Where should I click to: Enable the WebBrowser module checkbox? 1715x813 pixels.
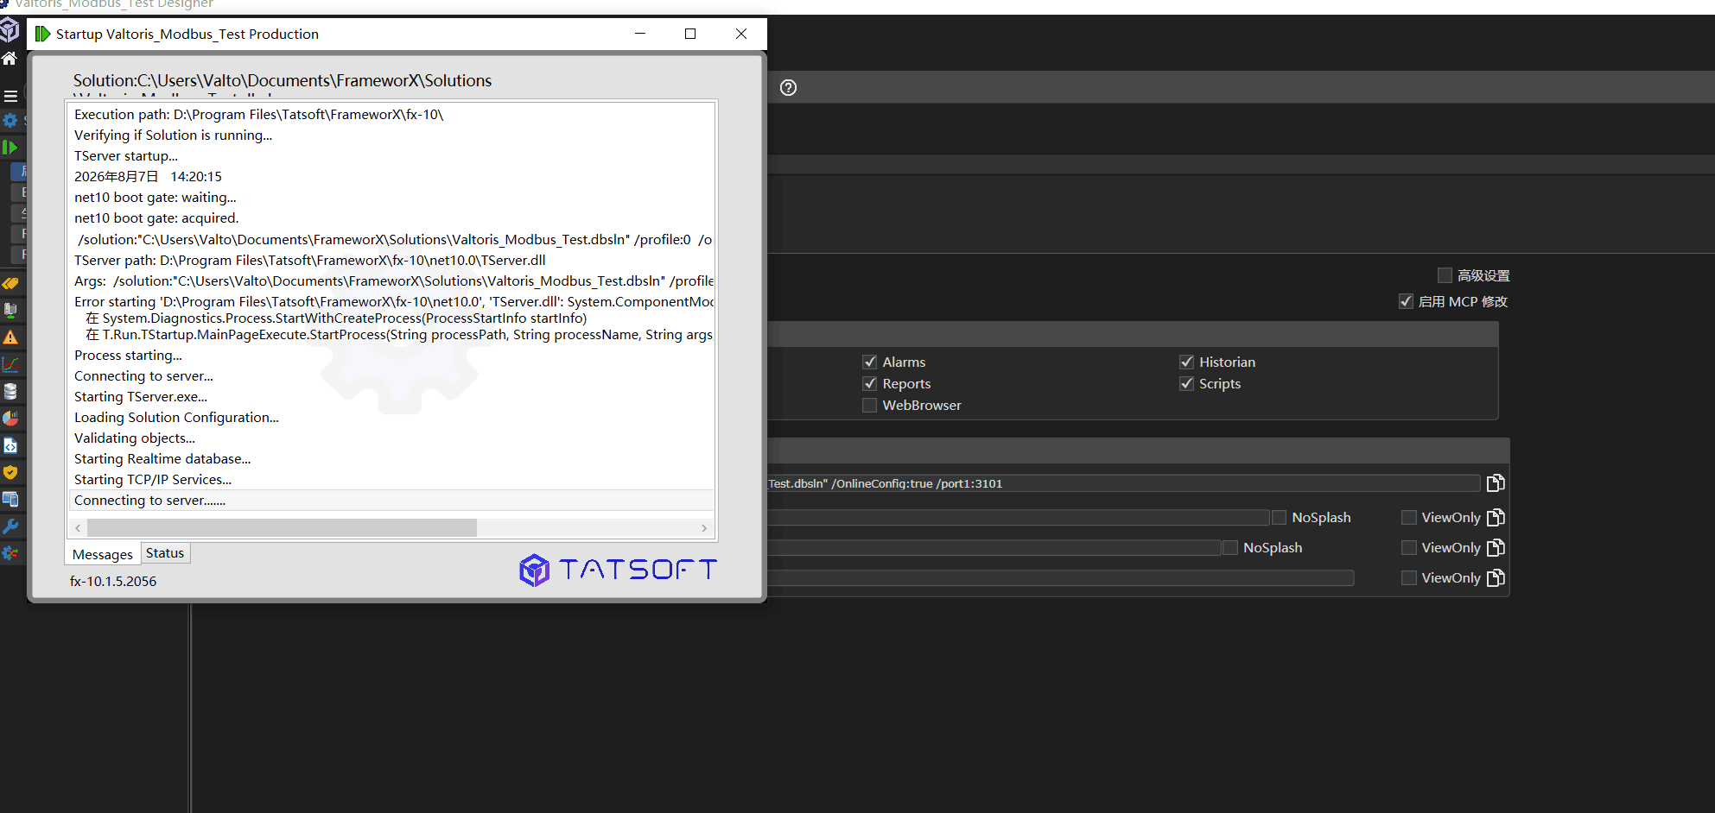(870, 405)
